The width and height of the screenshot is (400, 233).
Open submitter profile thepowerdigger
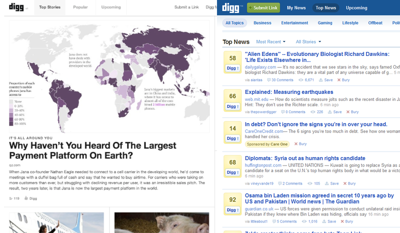[263, 112]
